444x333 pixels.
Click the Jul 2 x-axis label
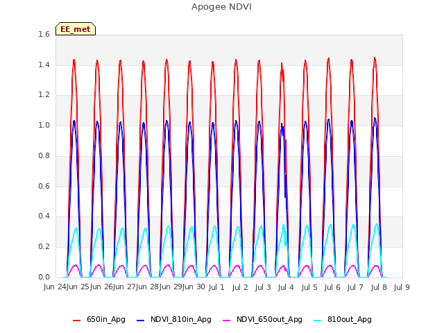(240, 288)
